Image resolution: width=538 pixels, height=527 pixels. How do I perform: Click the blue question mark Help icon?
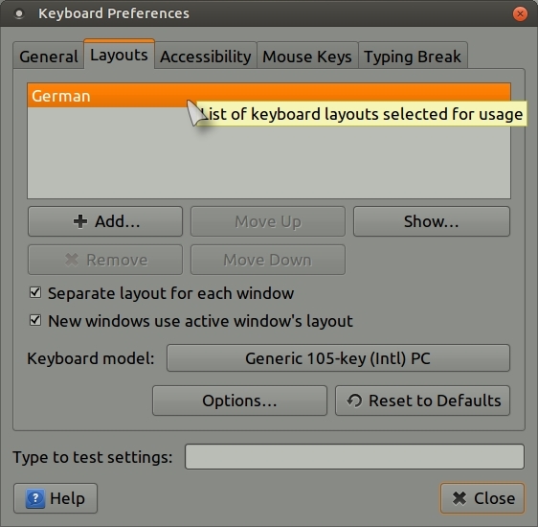(35, 498)
